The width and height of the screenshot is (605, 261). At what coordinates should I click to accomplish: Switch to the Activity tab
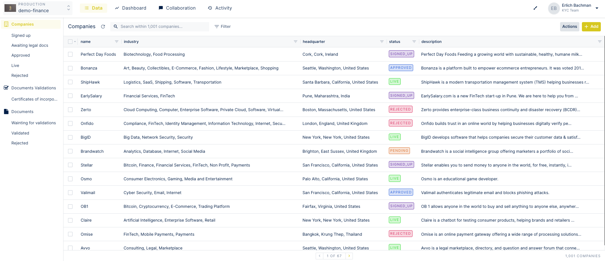[x=220, y=8]
